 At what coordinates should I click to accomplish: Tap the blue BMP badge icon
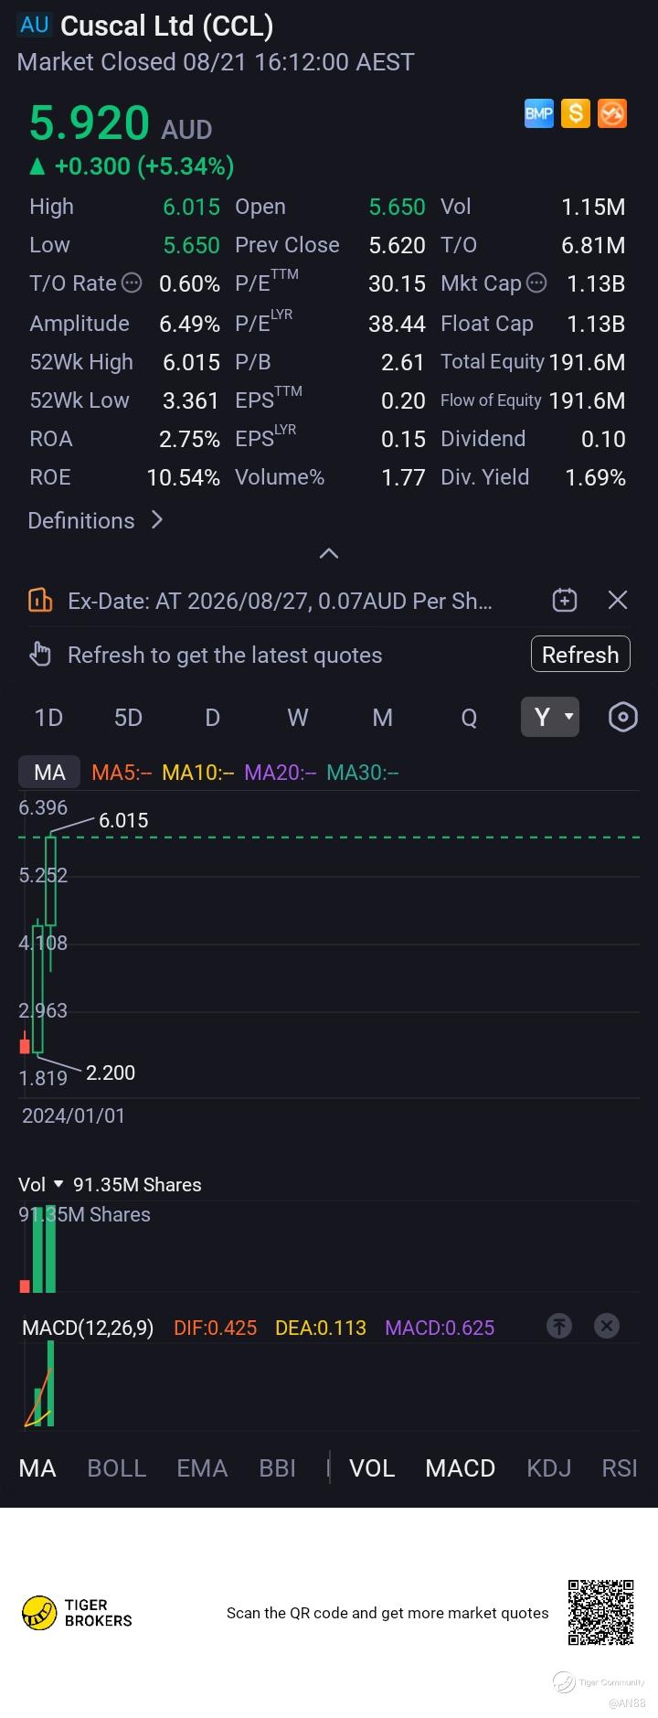[x=538, y=113]
